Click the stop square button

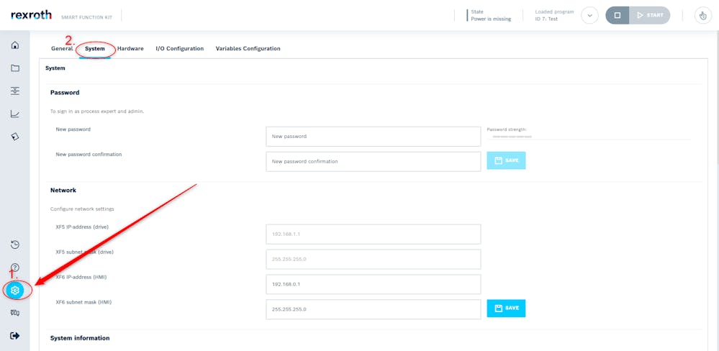(618, 16)
